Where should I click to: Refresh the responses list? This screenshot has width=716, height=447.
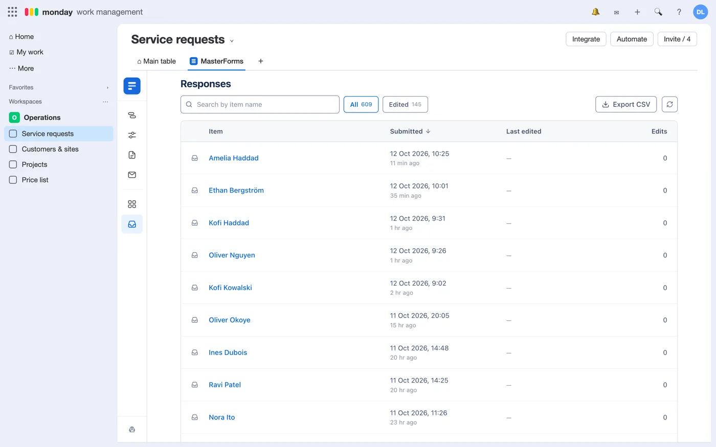pos(669,104)
